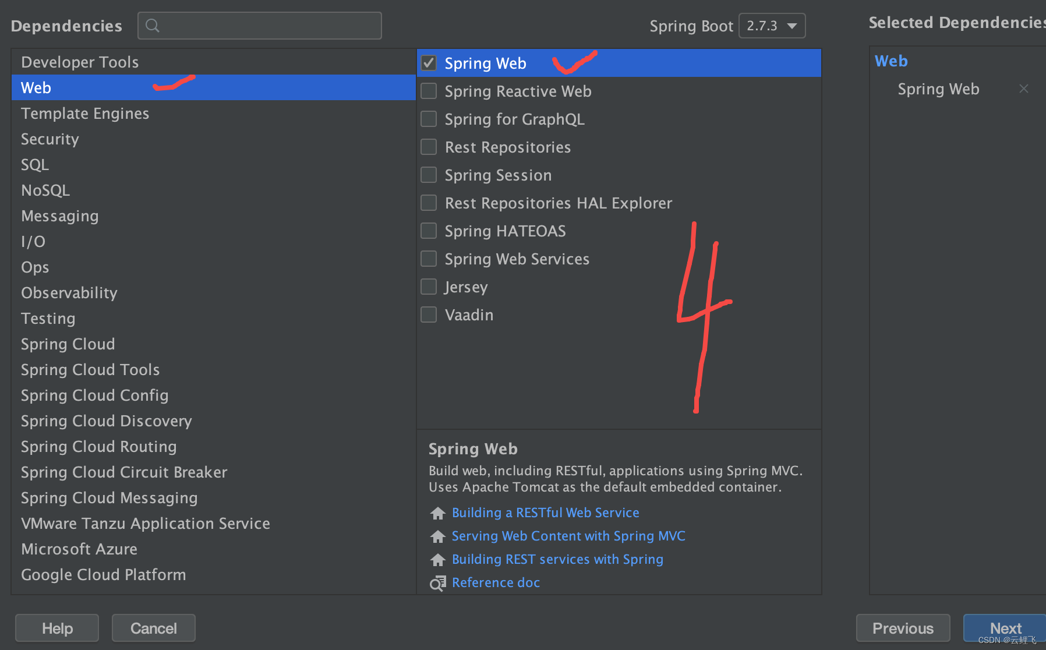Select Spring Cloud Routing category
1046x650 pixels.
213,446
